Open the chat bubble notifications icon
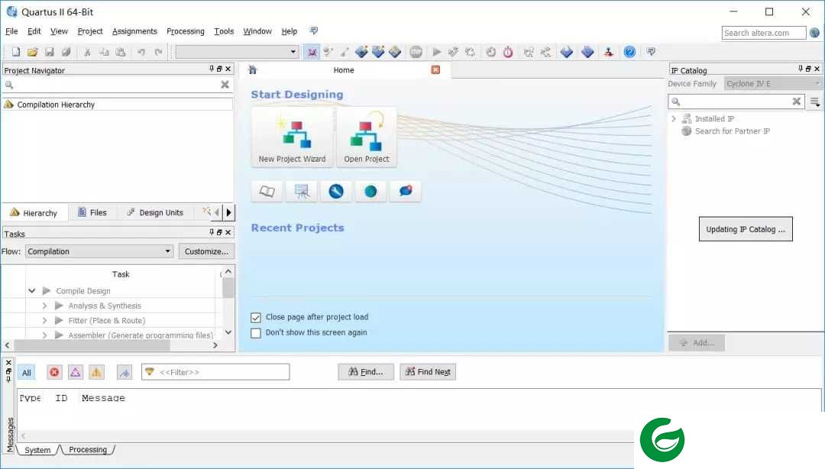Image resolution: width=825 pixels, height=469 pixels. click(405, 191)
